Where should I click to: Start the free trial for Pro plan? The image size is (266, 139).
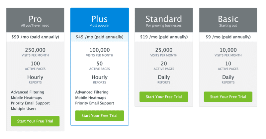(35, 121)
